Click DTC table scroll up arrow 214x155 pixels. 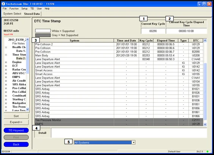coord(205,41)
